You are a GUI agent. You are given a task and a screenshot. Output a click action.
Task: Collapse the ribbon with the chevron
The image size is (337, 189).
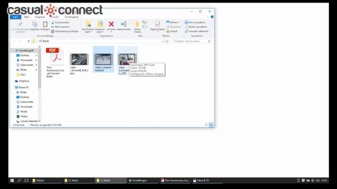(x=207, y=17)
